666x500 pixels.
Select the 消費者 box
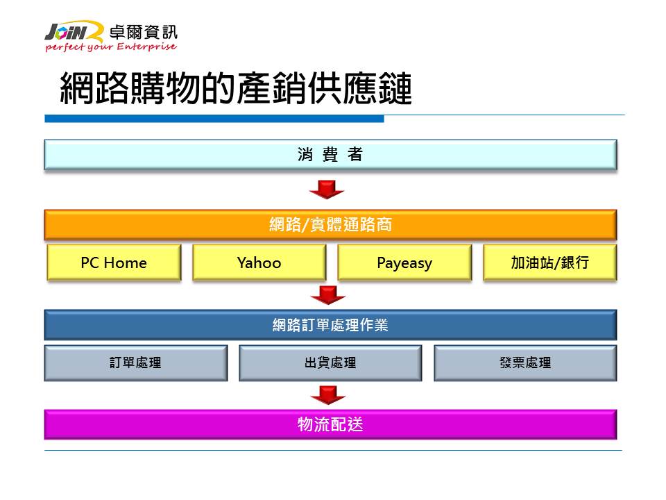click(x=330, y=154)
